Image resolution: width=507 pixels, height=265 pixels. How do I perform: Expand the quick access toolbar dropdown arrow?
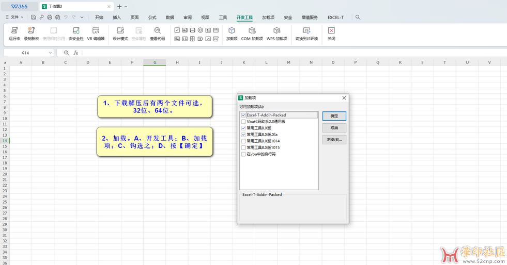(x=82, y=17)
